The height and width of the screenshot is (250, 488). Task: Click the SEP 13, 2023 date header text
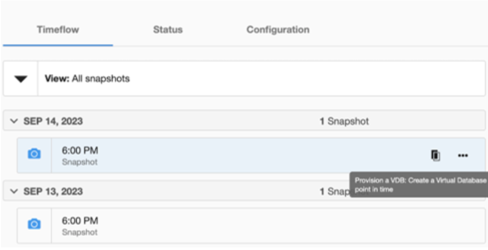click(x=53, y=191)
